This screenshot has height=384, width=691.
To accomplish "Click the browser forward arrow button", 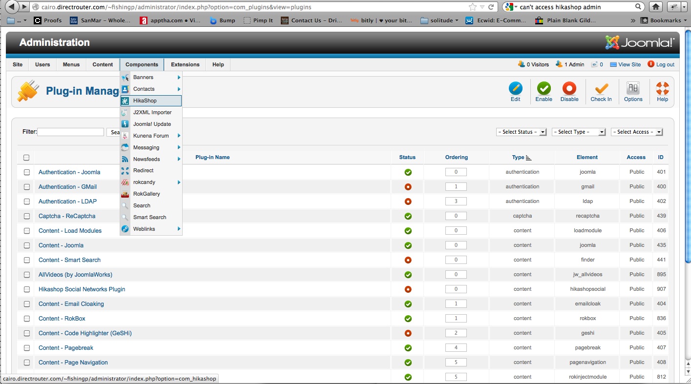I will point(24,7).
